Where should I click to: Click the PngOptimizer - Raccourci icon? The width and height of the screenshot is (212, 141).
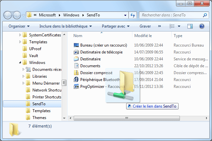coord(76,87)
